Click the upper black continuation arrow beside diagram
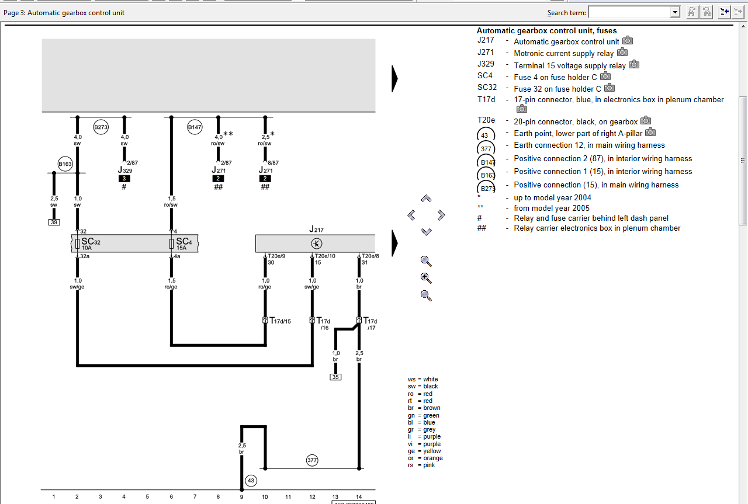Image resolution: width=748 pixels, height=504 pixels. coord(394,78)
